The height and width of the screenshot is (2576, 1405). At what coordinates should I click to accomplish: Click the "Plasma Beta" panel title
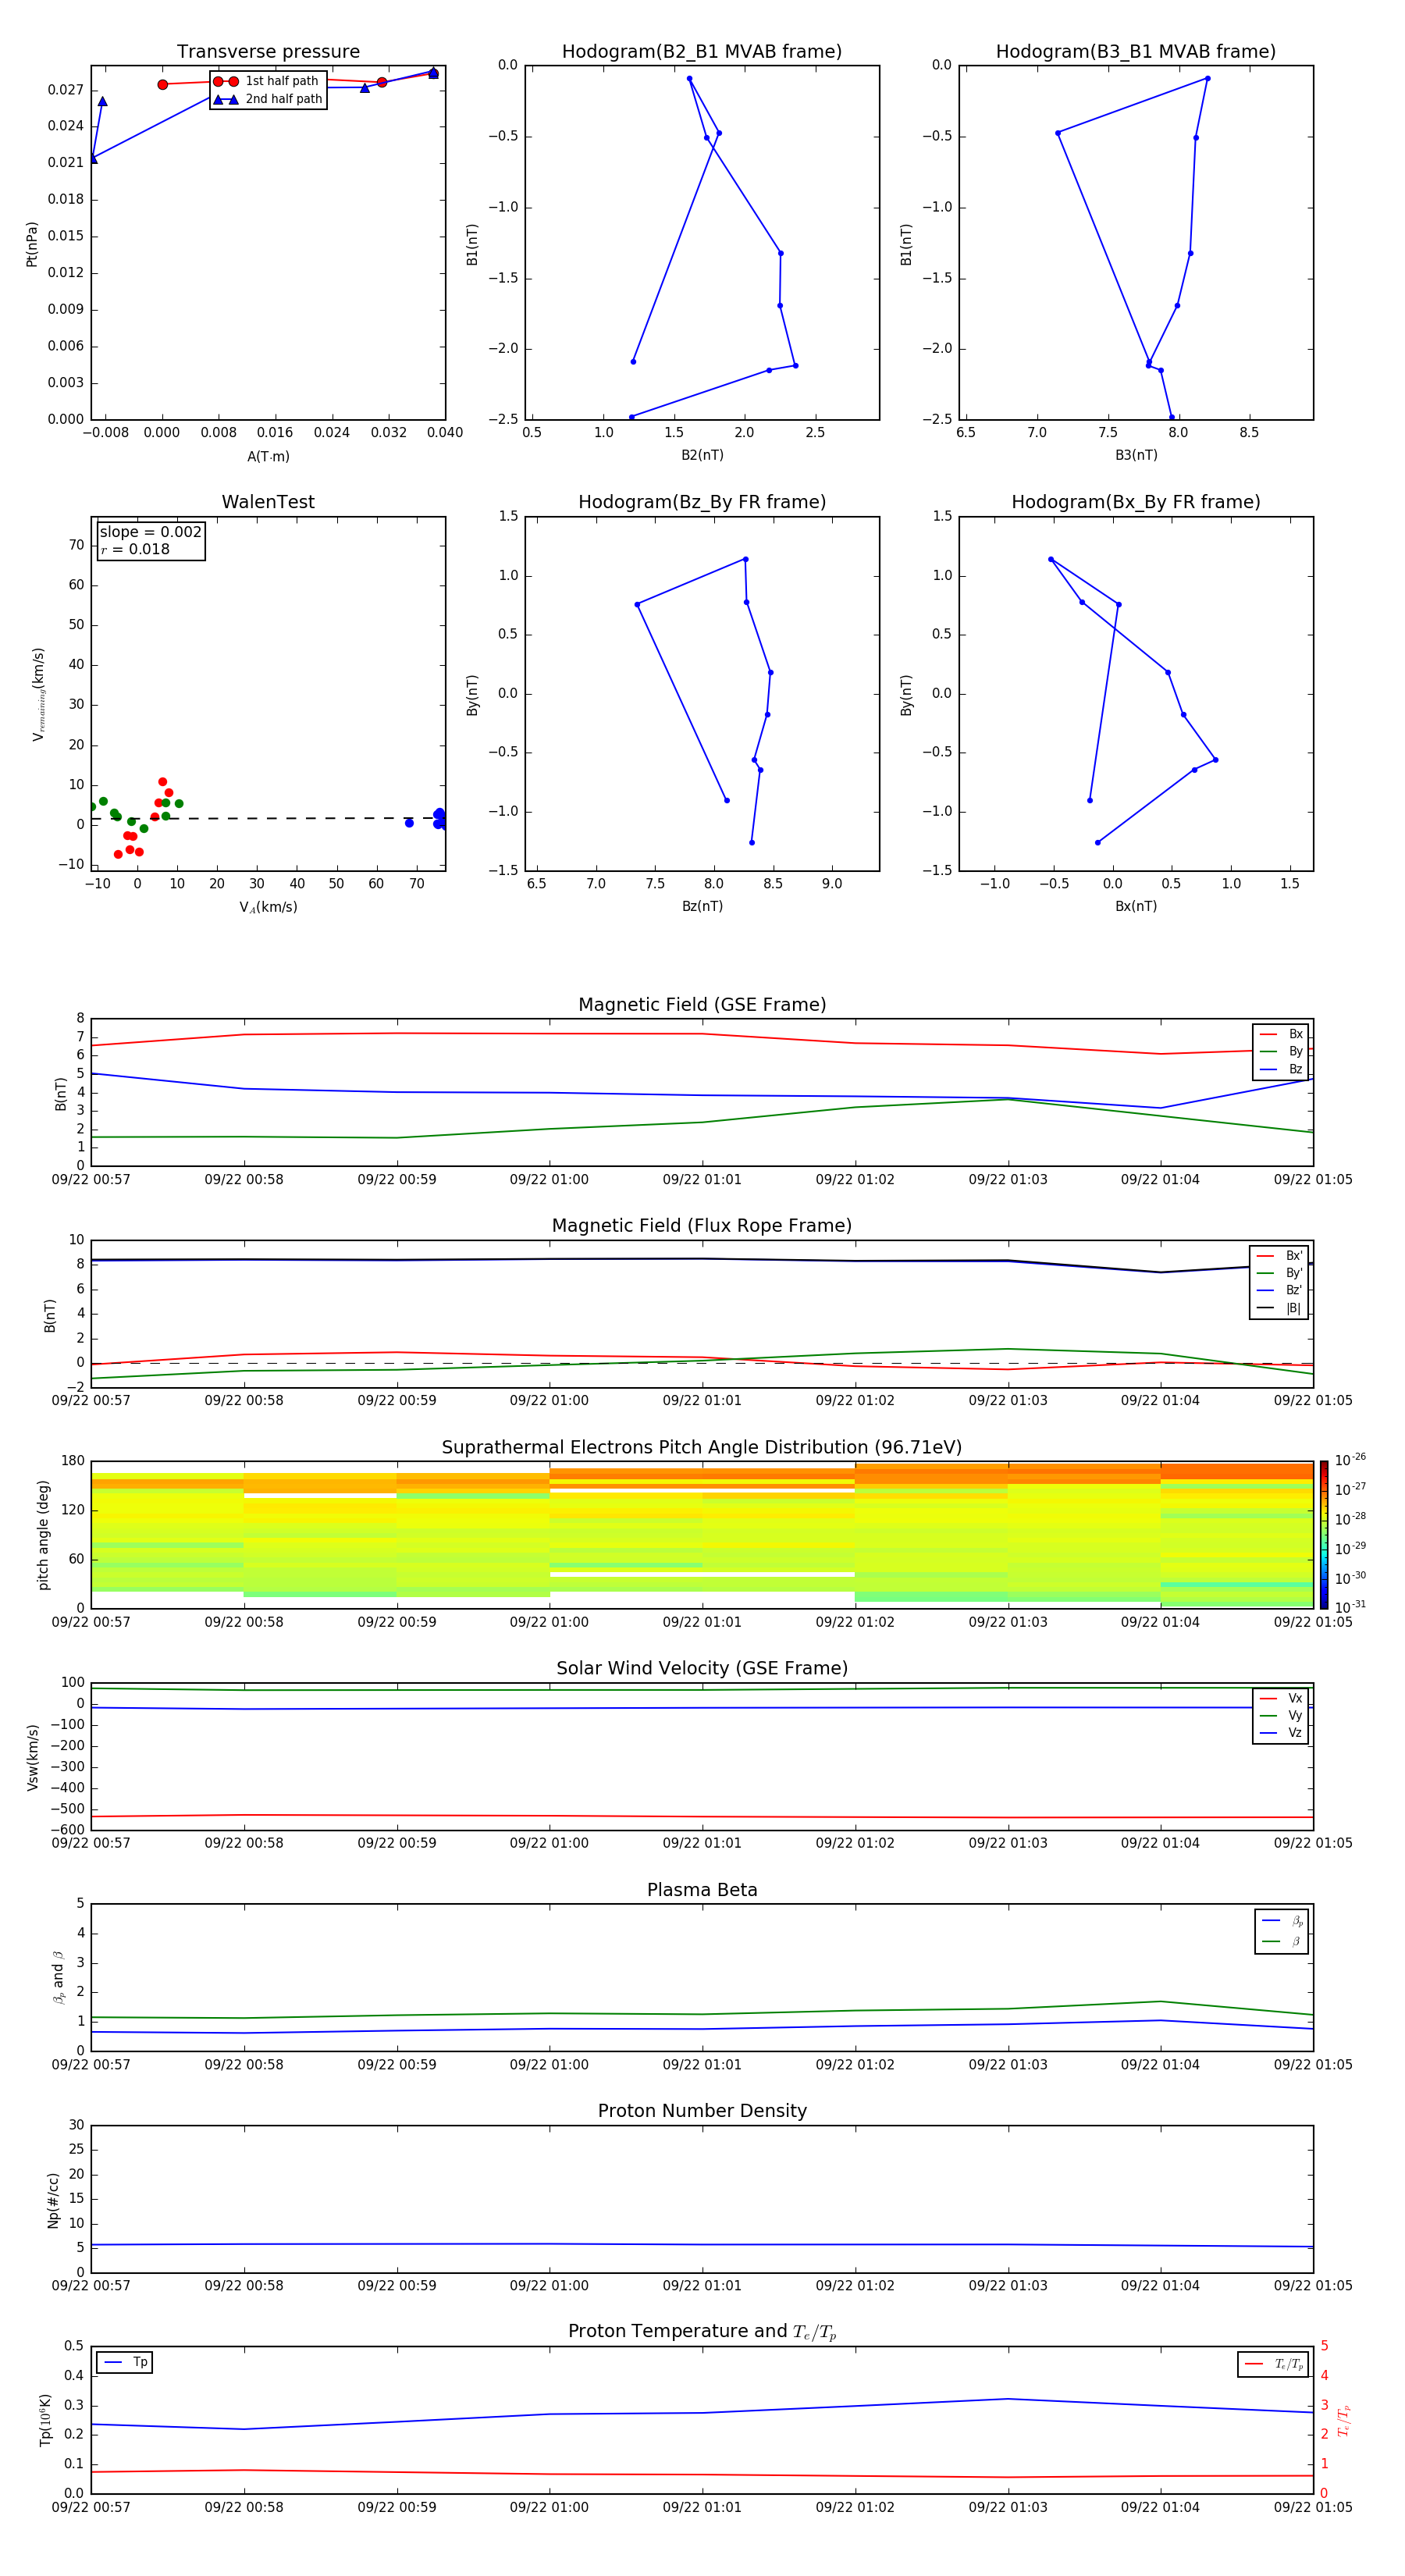tap(702, 1891)
